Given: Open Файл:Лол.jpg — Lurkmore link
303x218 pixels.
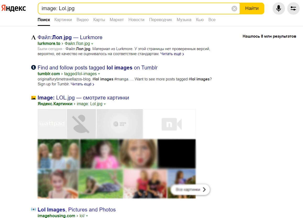Looking at the screenshot, I should click(70, 37).
